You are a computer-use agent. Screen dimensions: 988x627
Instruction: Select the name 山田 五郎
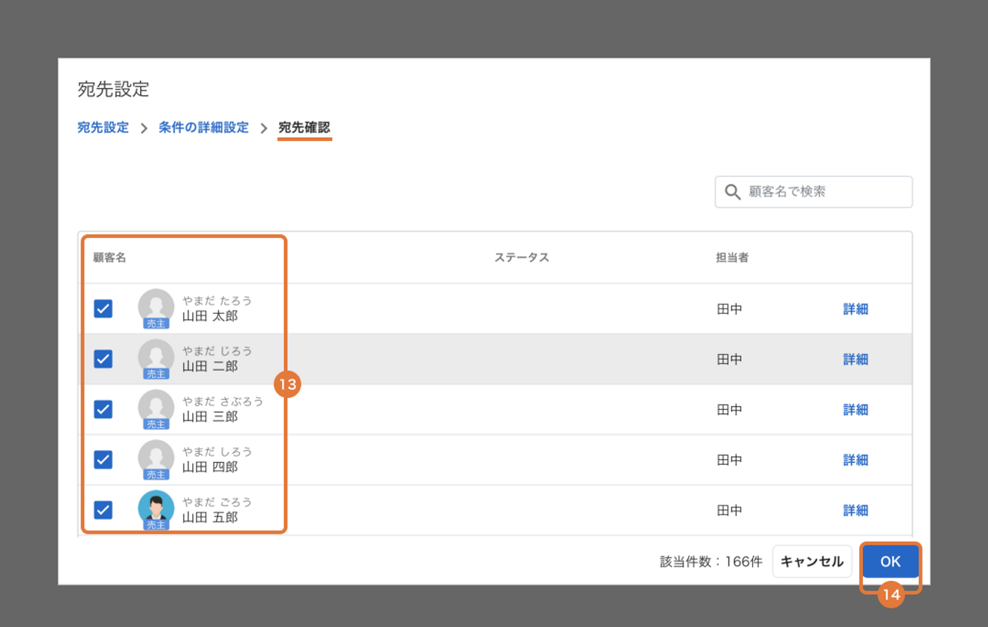210,517
